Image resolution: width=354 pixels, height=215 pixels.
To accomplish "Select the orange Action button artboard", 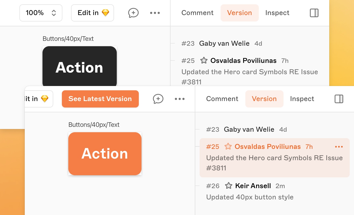I will (105, 154).
